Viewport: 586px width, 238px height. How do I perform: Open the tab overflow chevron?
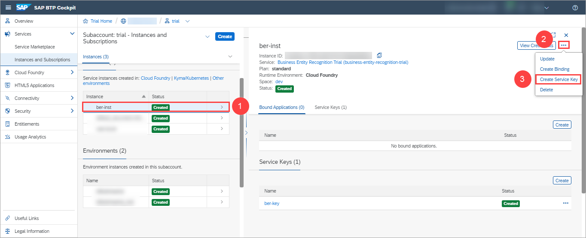[x=230, y=57]
